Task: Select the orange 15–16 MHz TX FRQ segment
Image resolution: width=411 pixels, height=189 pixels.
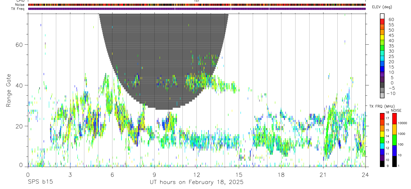Action: click(x=382, y=128)
